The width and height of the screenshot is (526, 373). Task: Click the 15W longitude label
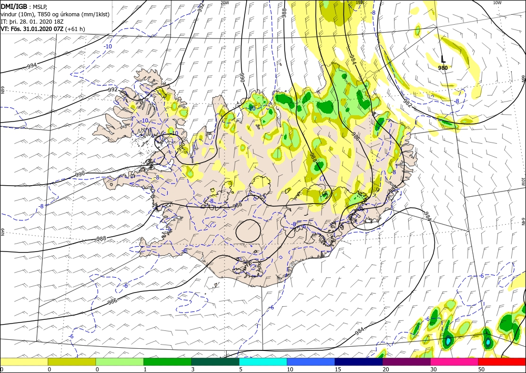(360, 3)
